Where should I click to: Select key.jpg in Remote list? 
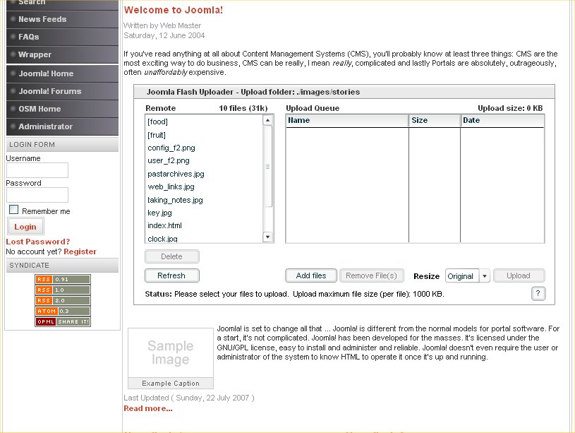[203, 213]
